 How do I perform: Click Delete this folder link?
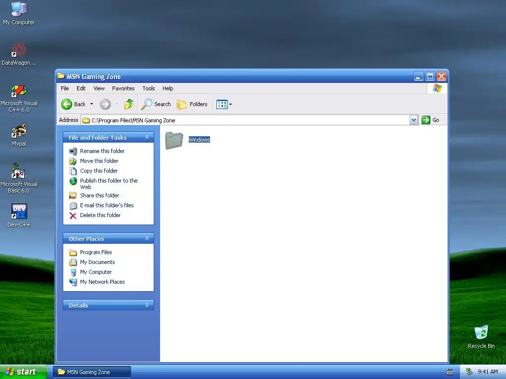coord(100,215)
